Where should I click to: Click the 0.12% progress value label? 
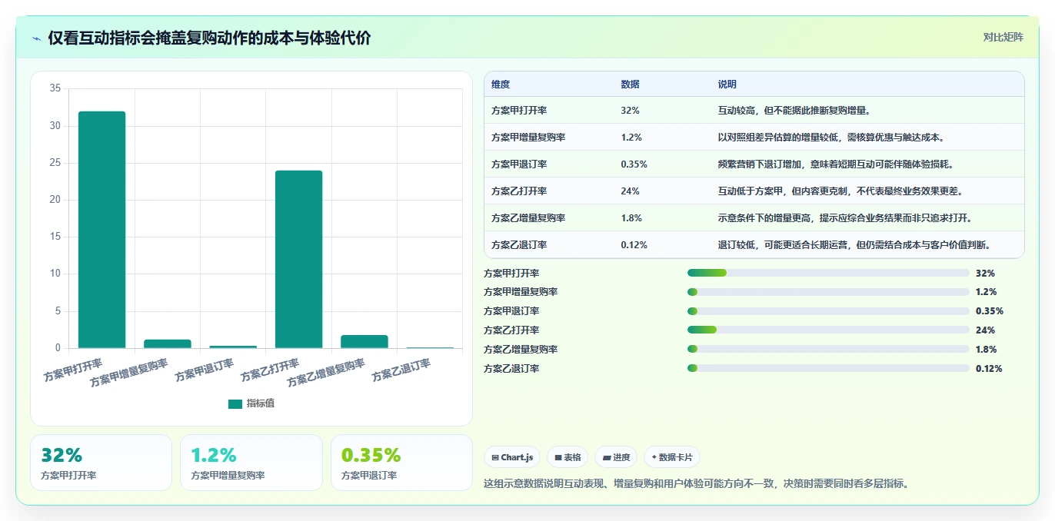989,368
